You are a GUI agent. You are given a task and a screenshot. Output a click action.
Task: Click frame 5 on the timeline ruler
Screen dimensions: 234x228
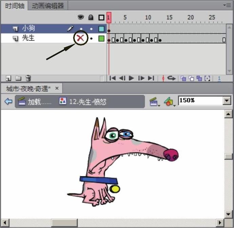[x=125, y=18]
